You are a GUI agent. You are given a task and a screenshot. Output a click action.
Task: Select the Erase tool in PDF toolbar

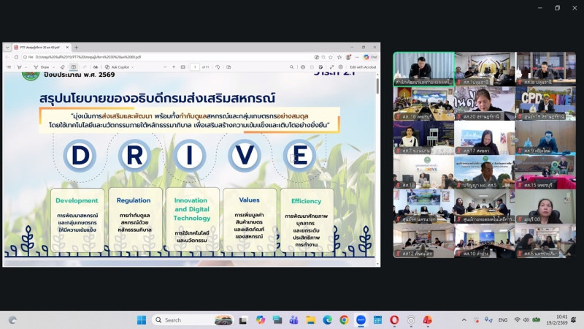coord(62,67)
